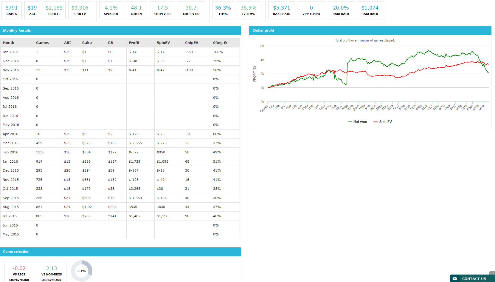This screenshot has height=282, width=495.
Task: Toggle Spin EV series in chart legend
Action: point(383,122)
